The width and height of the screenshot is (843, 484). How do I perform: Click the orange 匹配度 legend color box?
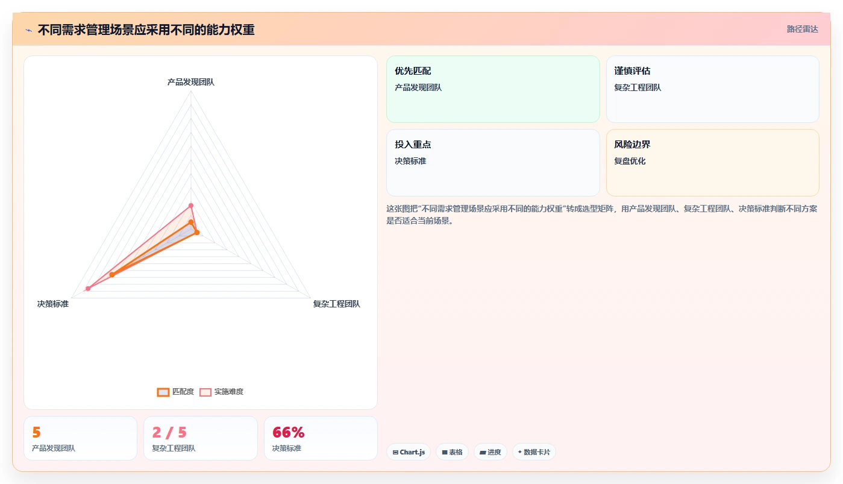(x=163, y=392)
